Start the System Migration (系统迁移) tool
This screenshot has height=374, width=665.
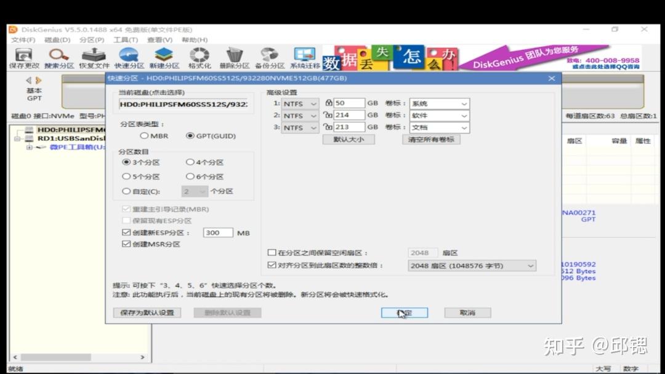pyautogui.click(x=305, y=58)
